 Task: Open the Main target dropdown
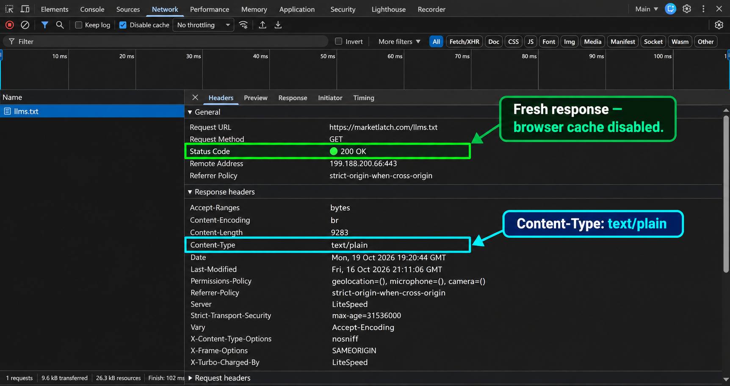647,9
